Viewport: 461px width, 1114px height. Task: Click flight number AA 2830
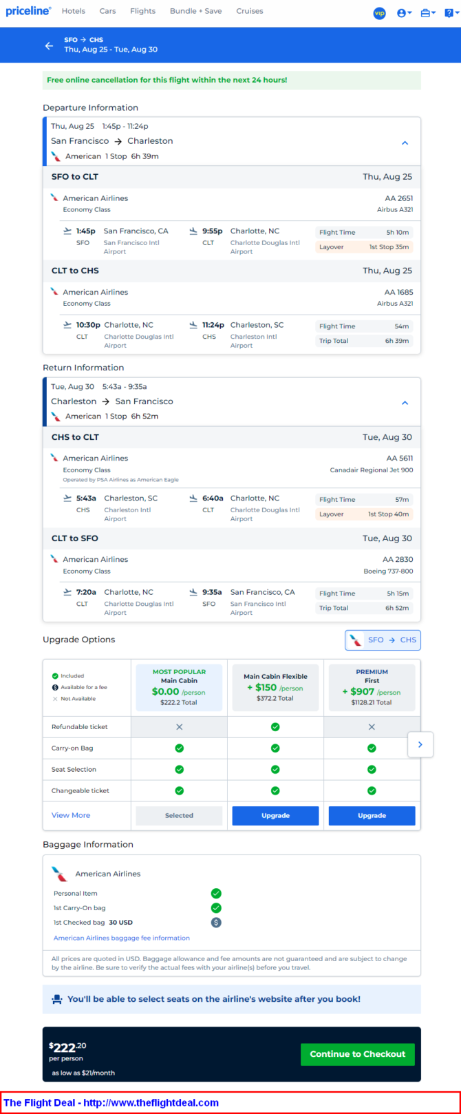[x=398, y=560]
